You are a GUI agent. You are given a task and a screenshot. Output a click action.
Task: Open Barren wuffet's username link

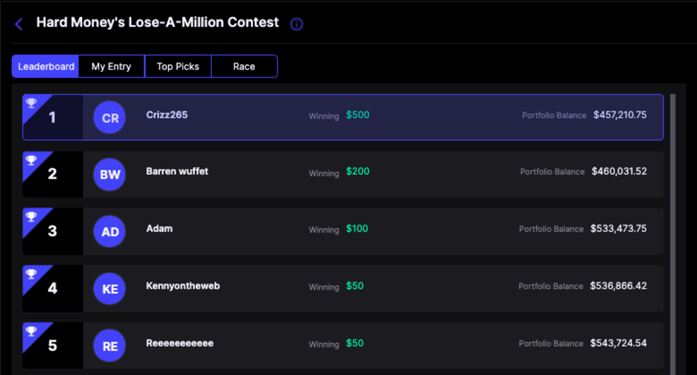[177, 171]
